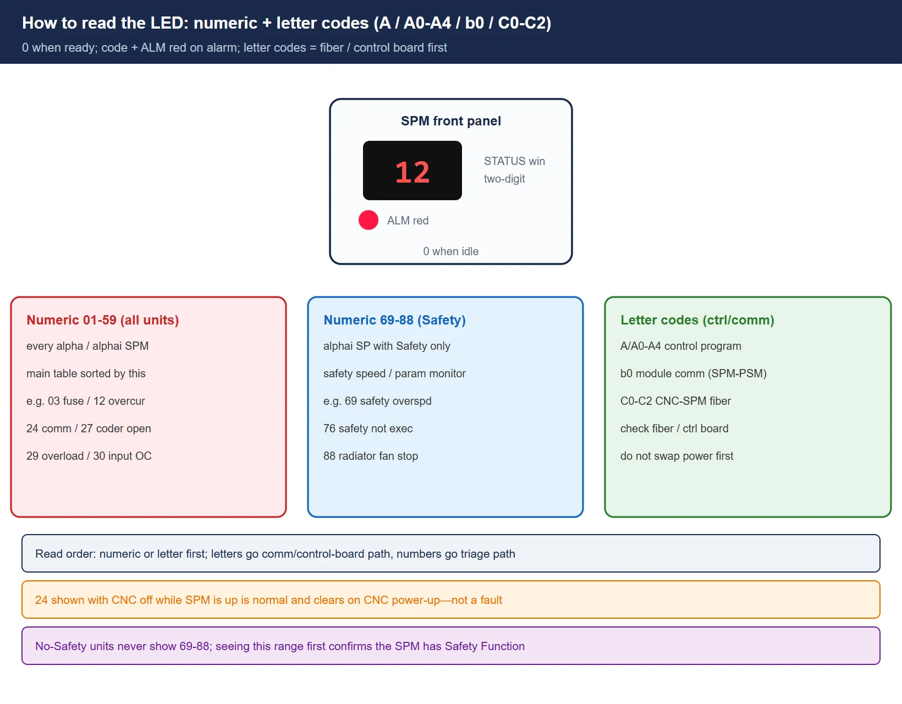This screenshot has width=902, height=704.
Task: Click 'every alpha / alphai SPM' line
Action: [x=87, y=346]
